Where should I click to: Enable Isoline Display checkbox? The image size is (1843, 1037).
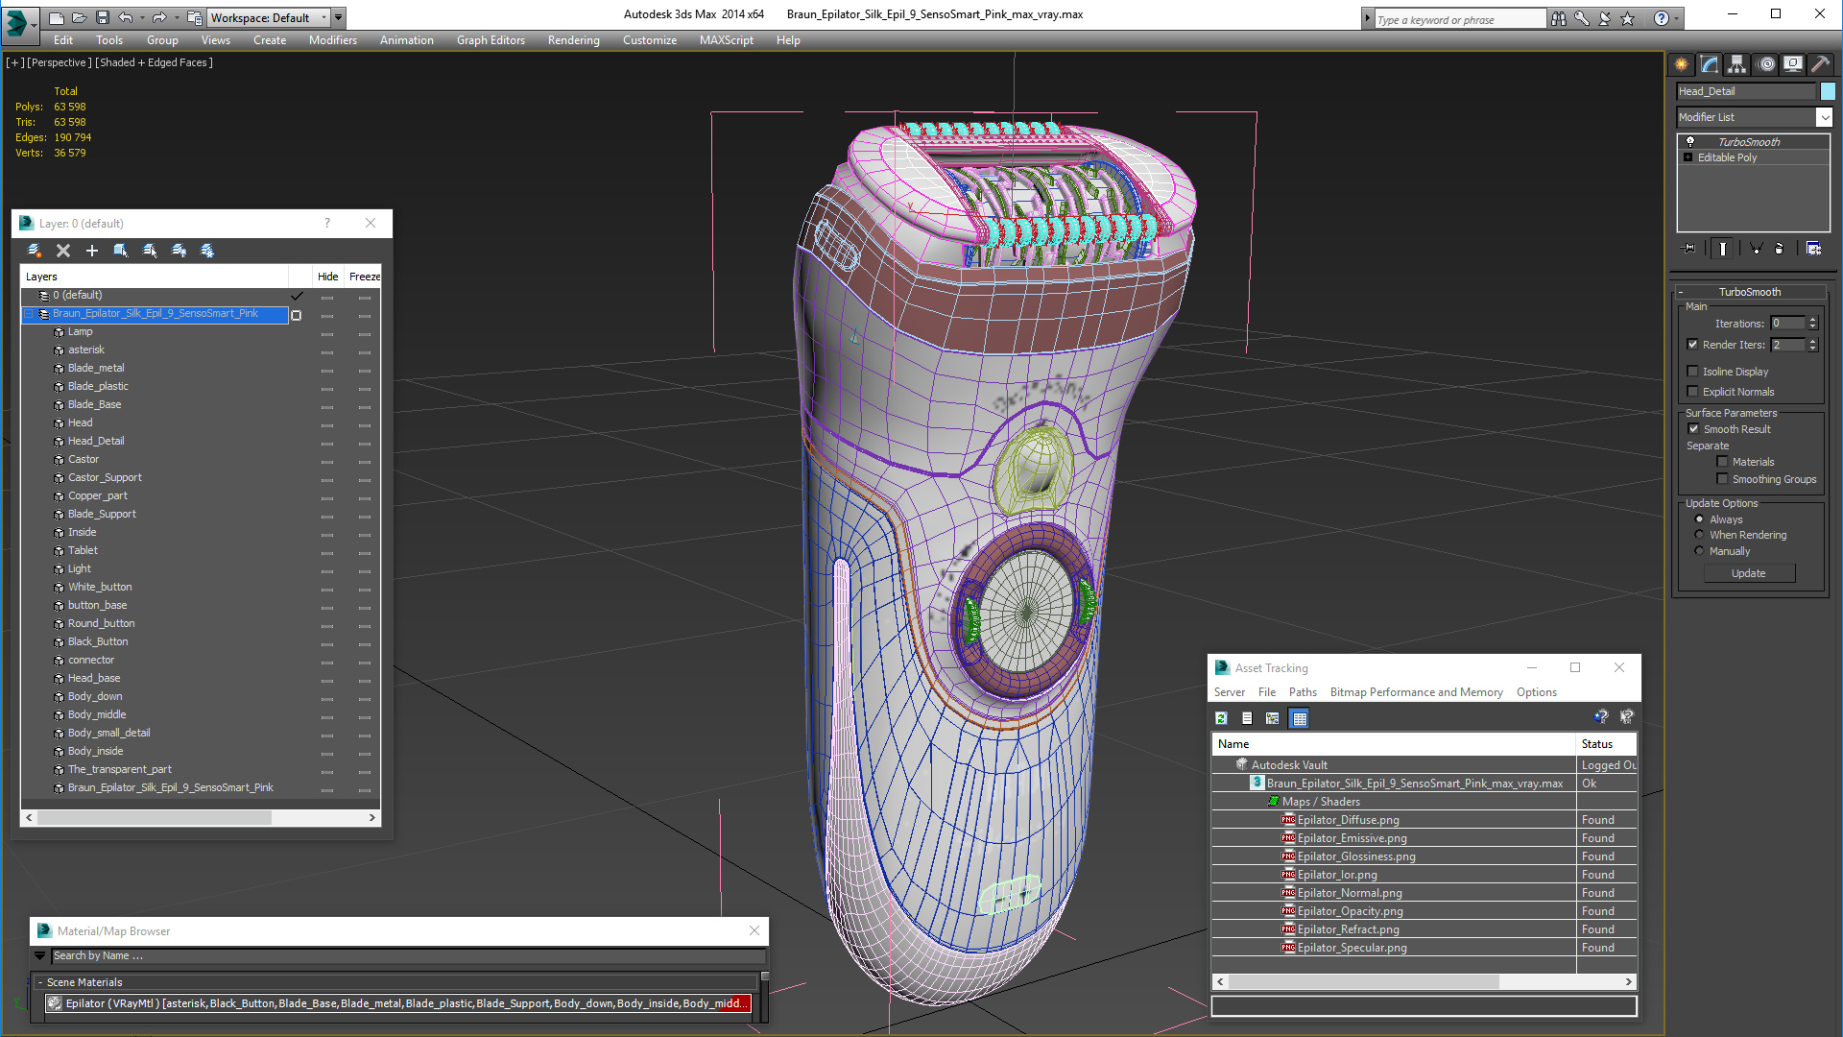pos(1692,372)
